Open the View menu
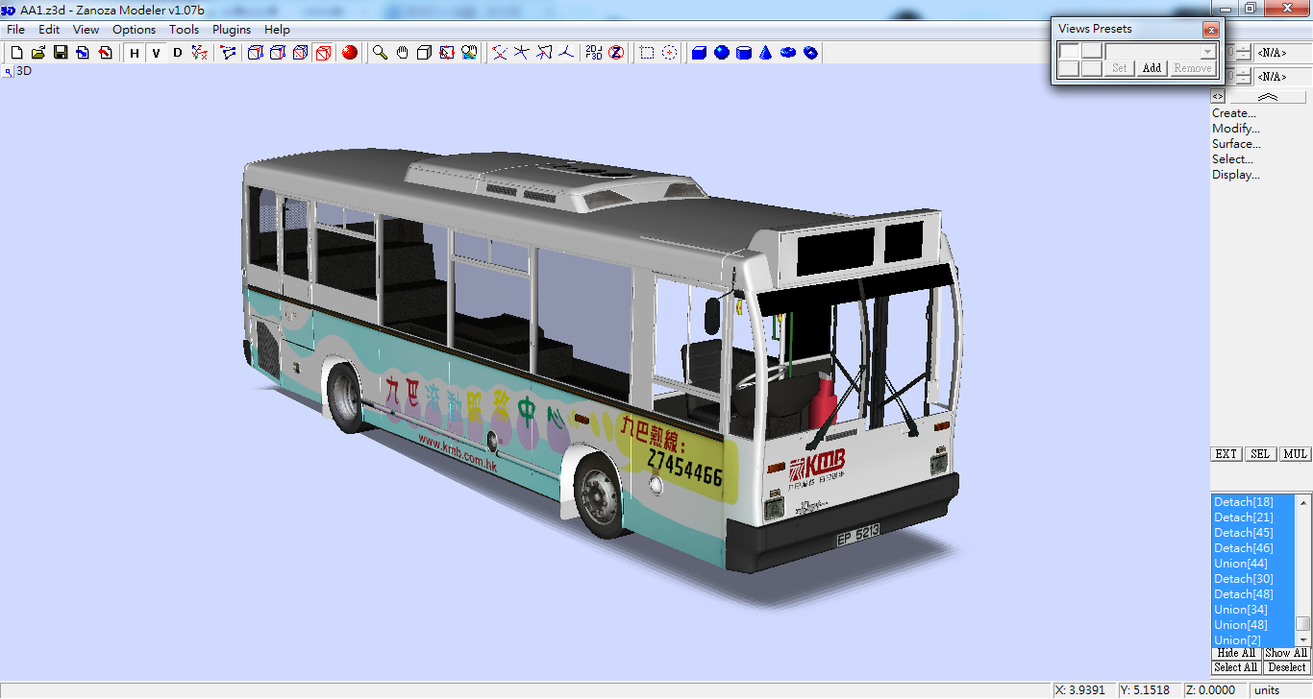This screenshot has height=699, width=1313. tap(86, 30)
